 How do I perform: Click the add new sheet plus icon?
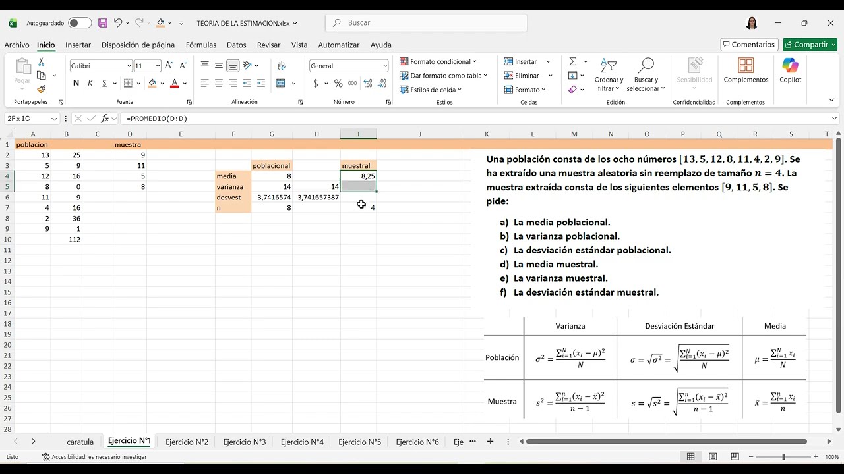[490, 442]
